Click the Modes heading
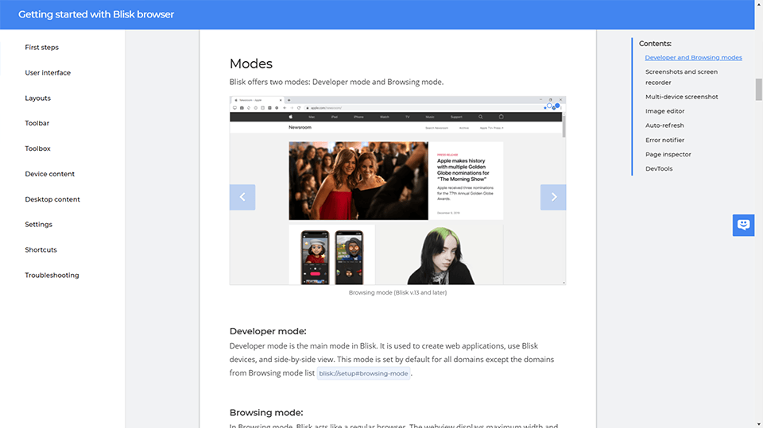The image size is (763, 428). click(x=251, y=64)
